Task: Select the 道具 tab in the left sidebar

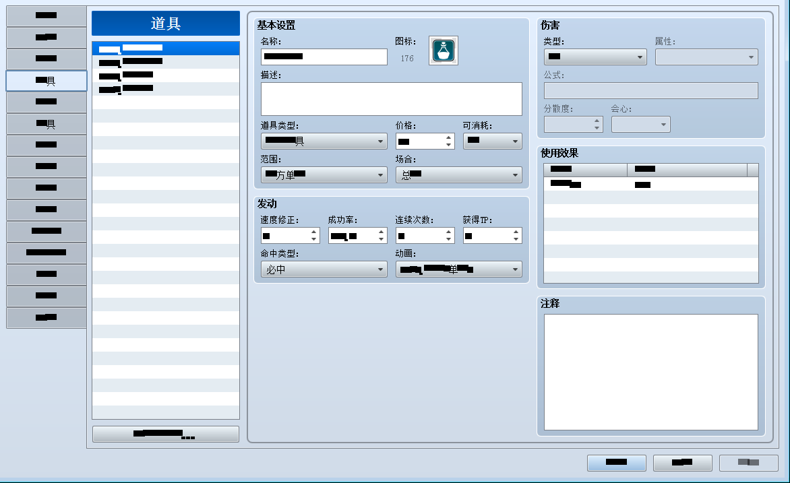Action: click(x=47, y=81)
